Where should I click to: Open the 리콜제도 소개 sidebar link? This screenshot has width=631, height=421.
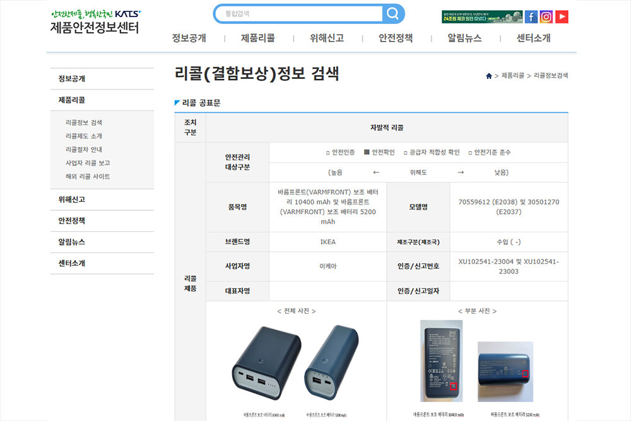click(84, 136)
